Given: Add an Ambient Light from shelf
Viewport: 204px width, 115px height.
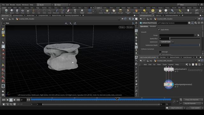Looking at the screenshot, I should tap(188, 11).
